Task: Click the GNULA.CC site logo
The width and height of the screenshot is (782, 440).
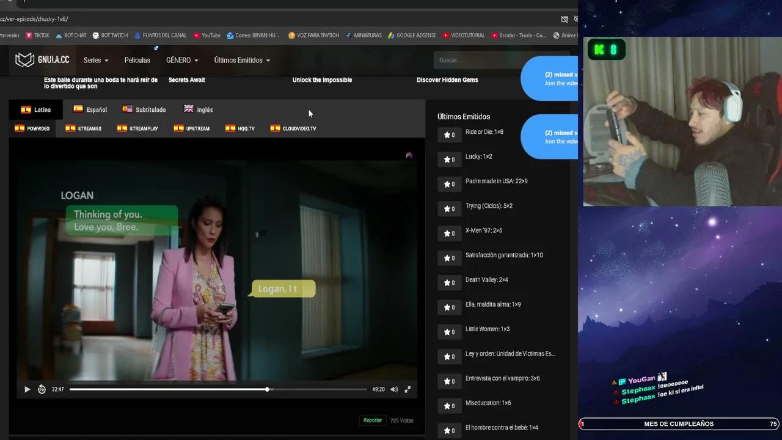Action: pyautogui.click(x=42, y=60)
